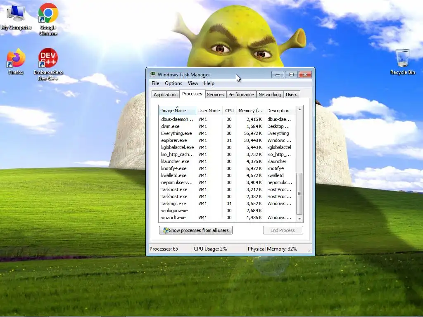Image resolution: width=423 pixels, height=317 pixels.
Task: Select the knotify4.exe process row
Action: coord(227,168)
